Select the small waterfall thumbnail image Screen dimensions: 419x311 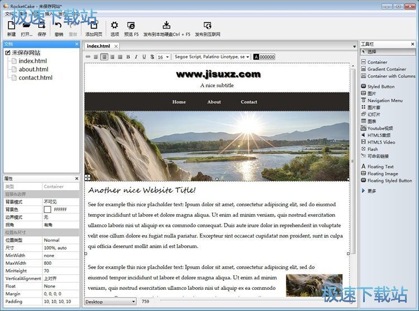(314, 285)
